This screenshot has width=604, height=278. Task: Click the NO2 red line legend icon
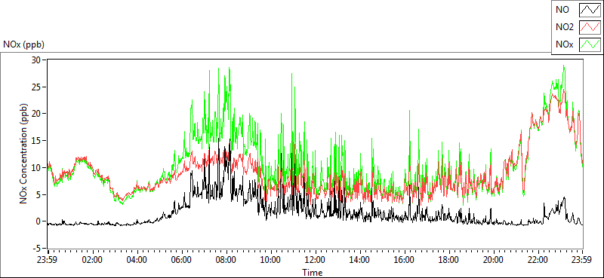[x=590, y=27]
